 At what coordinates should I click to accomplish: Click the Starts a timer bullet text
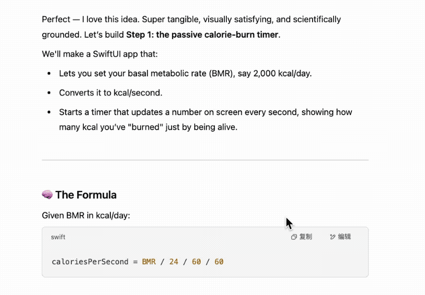click(205, 120)
